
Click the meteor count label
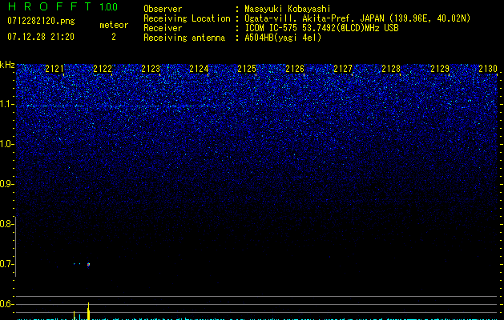[114, 25]
